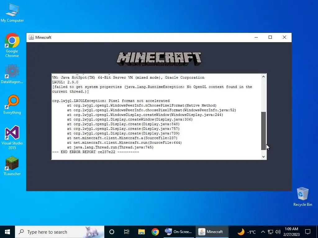Select the Recycle Bin desktop icon
The height and width of the screenshot is (238, 318).
pyautogui.click(x=302, y=197)
